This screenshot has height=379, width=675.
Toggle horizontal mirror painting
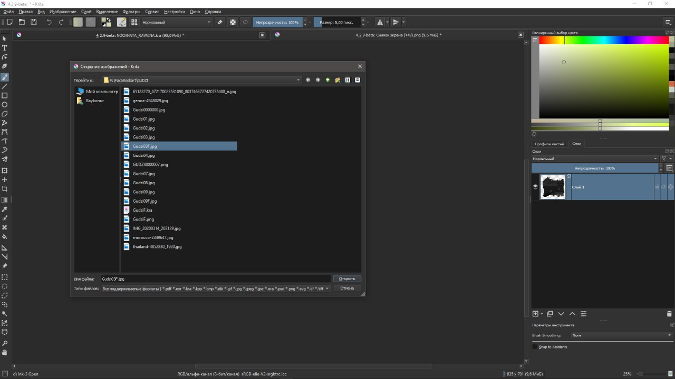click(x=380, y=22)
